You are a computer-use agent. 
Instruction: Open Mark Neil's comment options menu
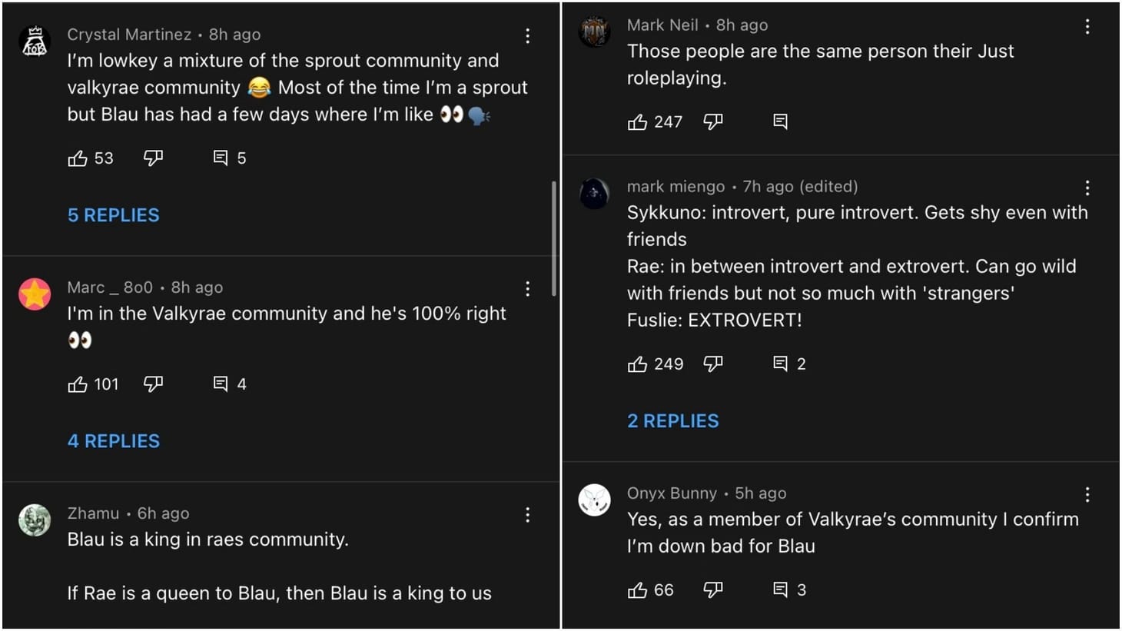[1087, 26]
